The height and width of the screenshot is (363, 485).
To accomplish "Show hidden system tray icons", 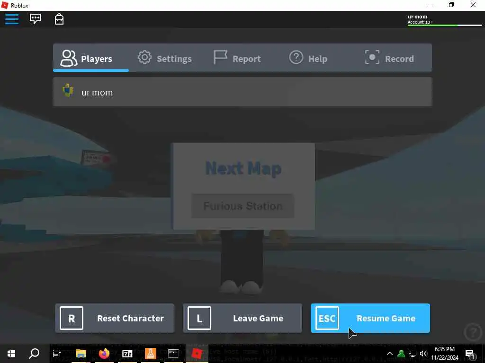I will pyautogui.click(x=390, y=354).
